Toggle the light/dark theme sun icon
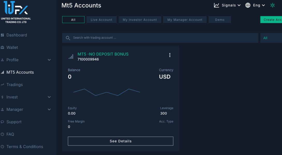282x155 pixels. coord(272,5)
